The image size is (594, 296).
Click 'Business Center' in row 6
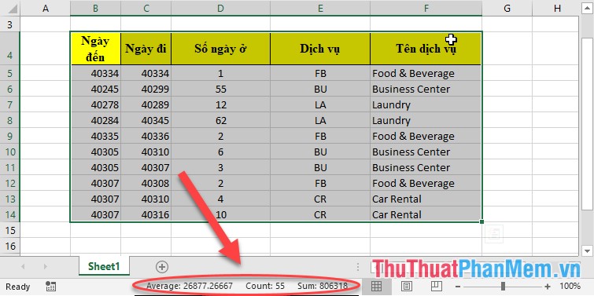[426, 89]
